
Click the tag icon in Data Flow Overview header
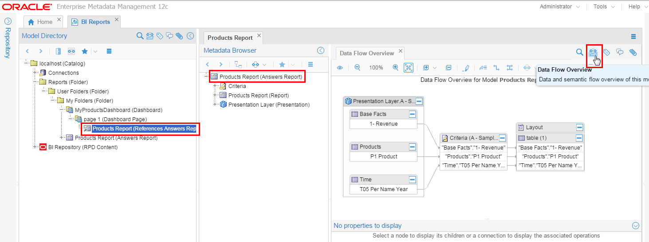[607, 52]
